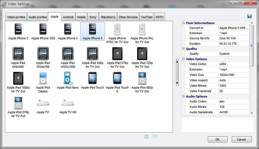Open the Audio profiles tab

(x=38, y=17)
